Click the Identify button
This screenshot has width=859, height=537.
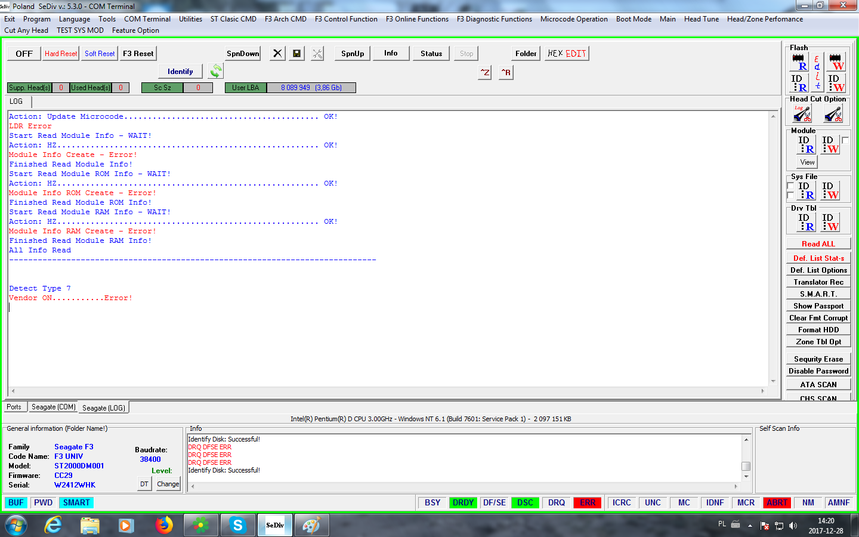point(180,72)
